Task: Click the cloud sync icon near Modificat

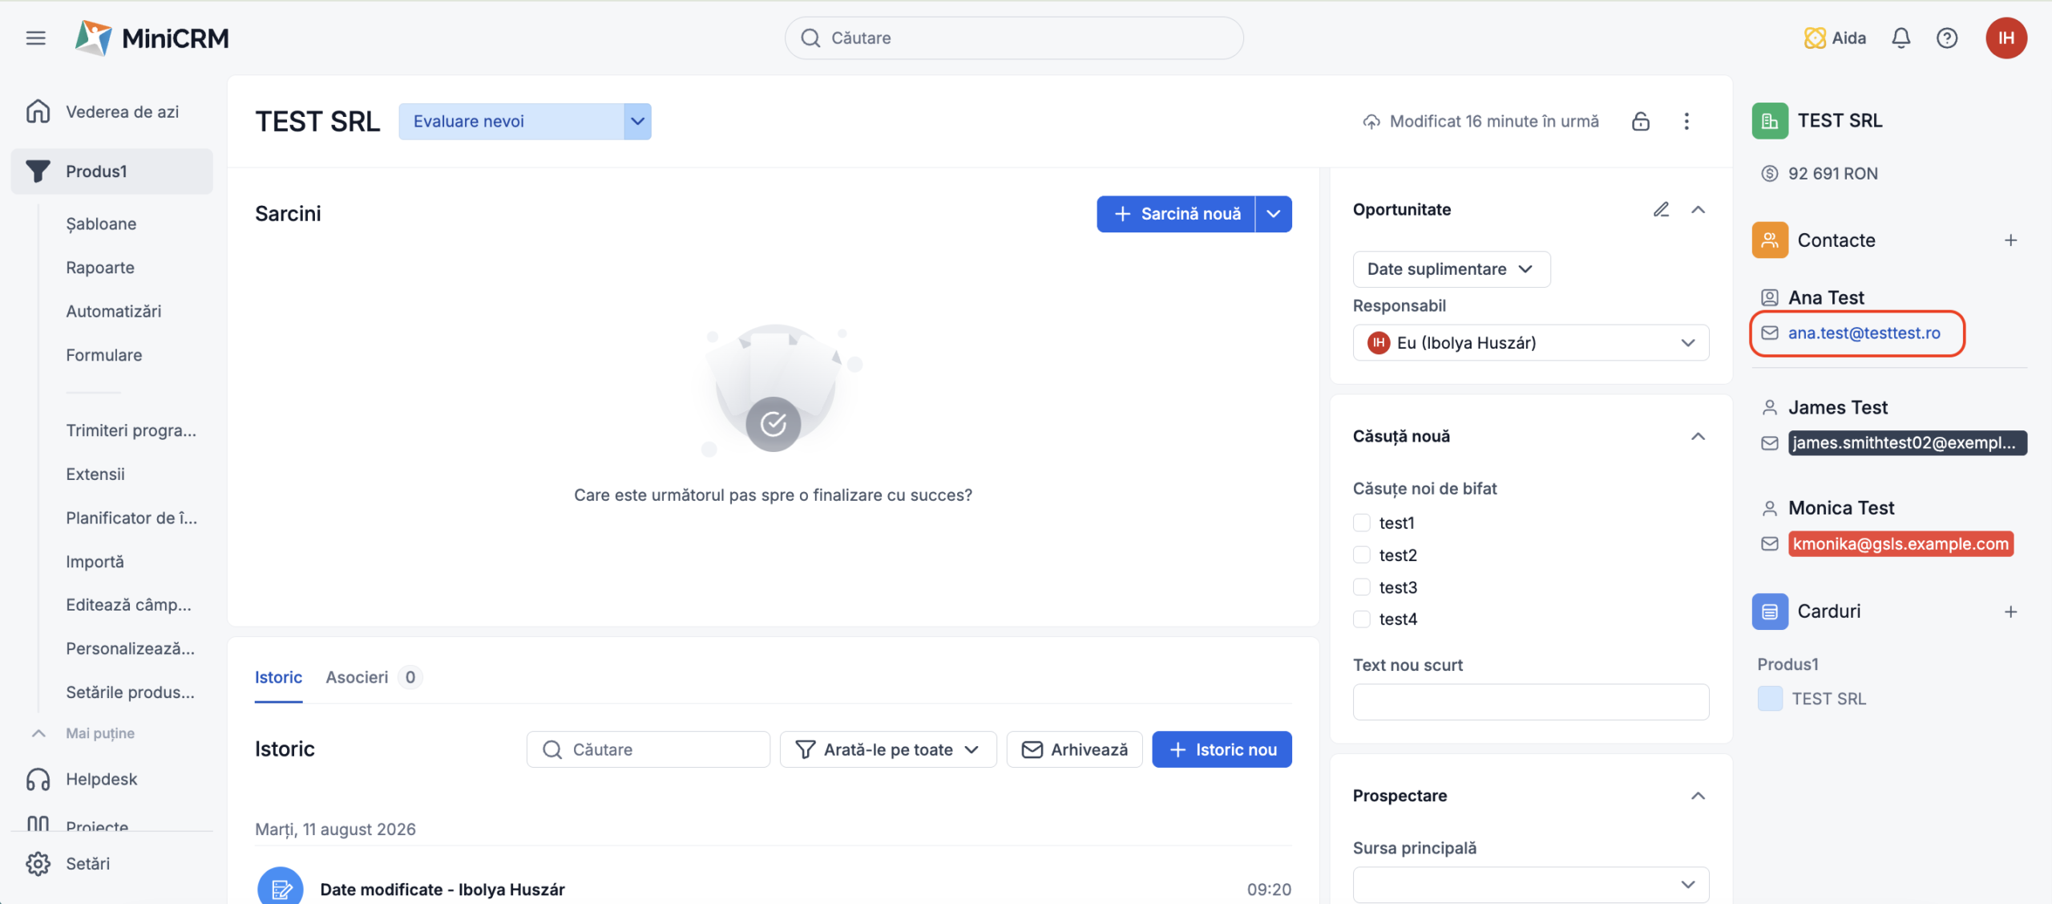Action: pos(1371,122)
